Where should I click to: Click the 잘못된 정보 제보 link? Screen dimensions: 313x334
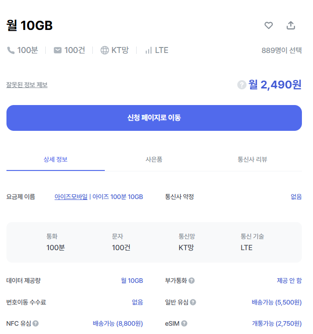[x=27, y=85]
